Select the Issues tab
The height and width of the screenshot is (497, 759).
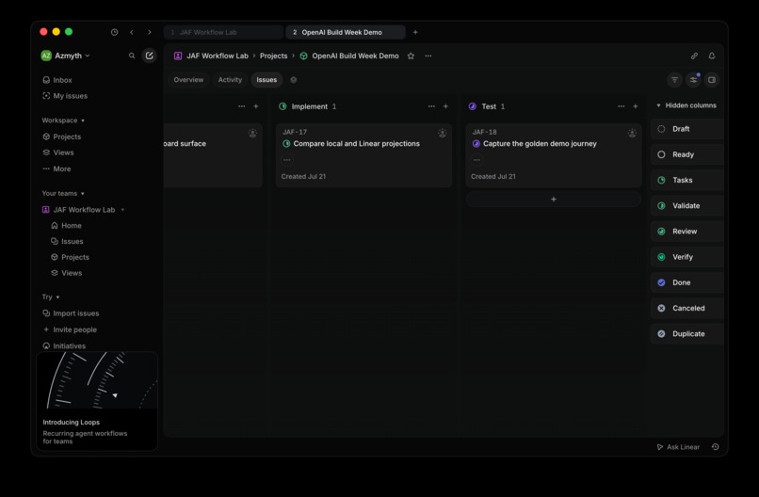(x=266, y=80)
